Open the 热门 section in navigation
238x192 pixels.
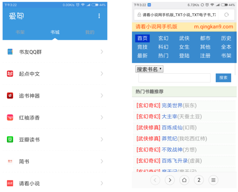(x=163, y=56)
